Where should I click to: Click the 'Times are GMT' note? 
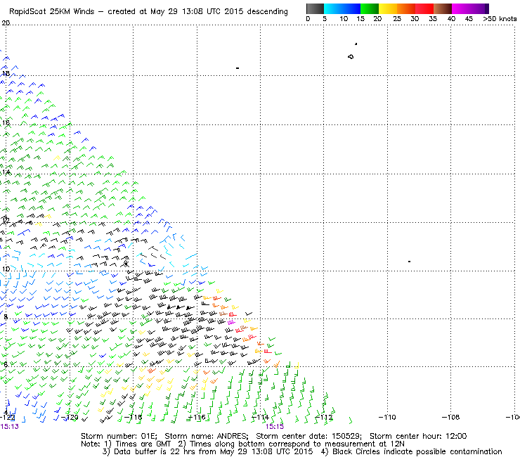[143, 444]
